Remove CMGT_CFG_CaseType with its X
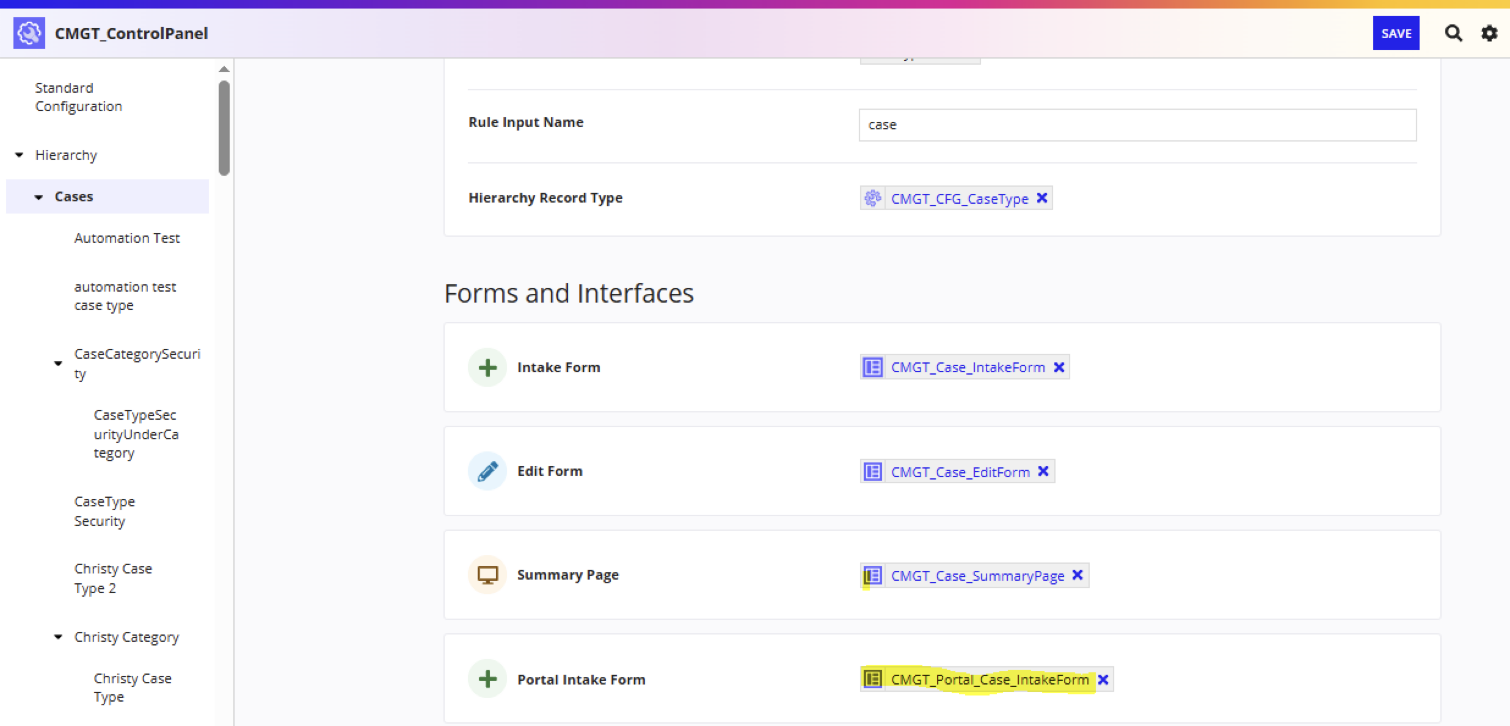The height and width of the screenshot is (726, 1510). point(1042,198)
